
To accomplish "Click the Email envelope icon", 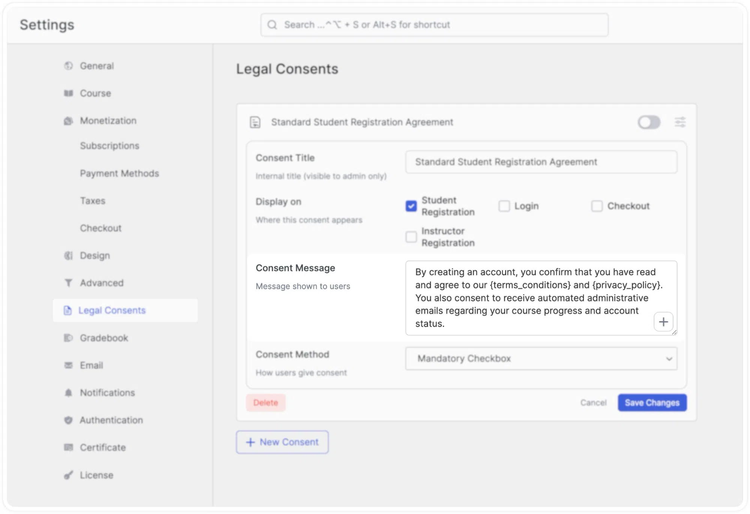I will [68, 365].
